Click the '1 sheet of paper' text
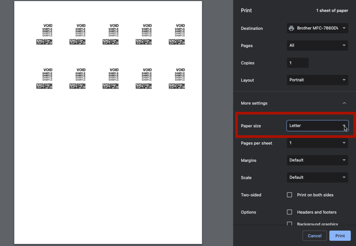Viewport: 356px width, 246px height. [332, 11]
